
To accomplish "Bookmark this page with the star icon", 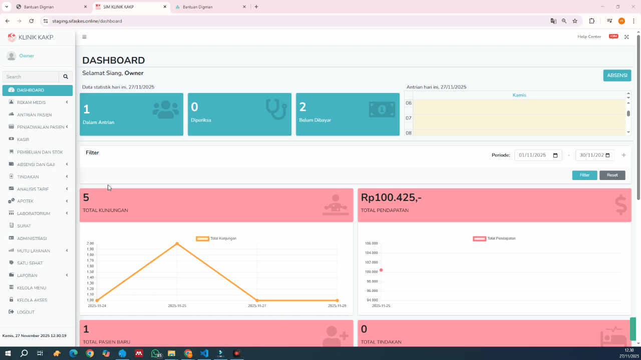I will tap(575, 21).
